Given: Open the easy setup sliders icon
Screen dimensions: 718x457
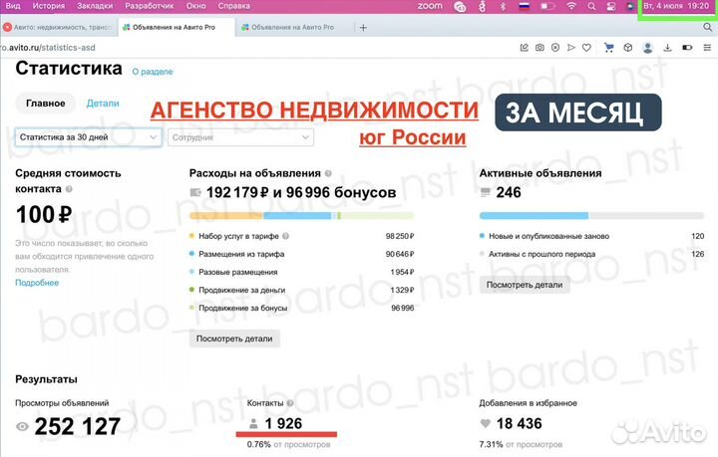Looking at the screenshot, I should 707,48.
